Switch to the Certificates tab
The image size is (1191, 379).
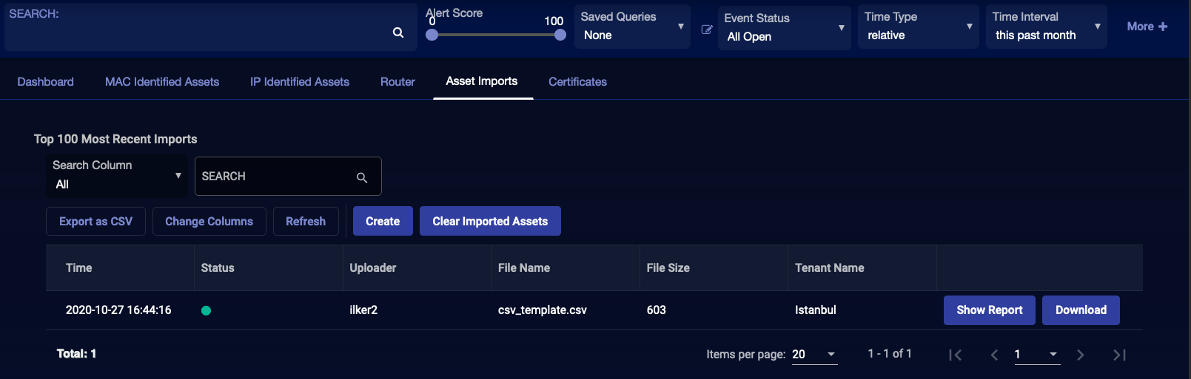pyautogui.click(x=577, y=82)
